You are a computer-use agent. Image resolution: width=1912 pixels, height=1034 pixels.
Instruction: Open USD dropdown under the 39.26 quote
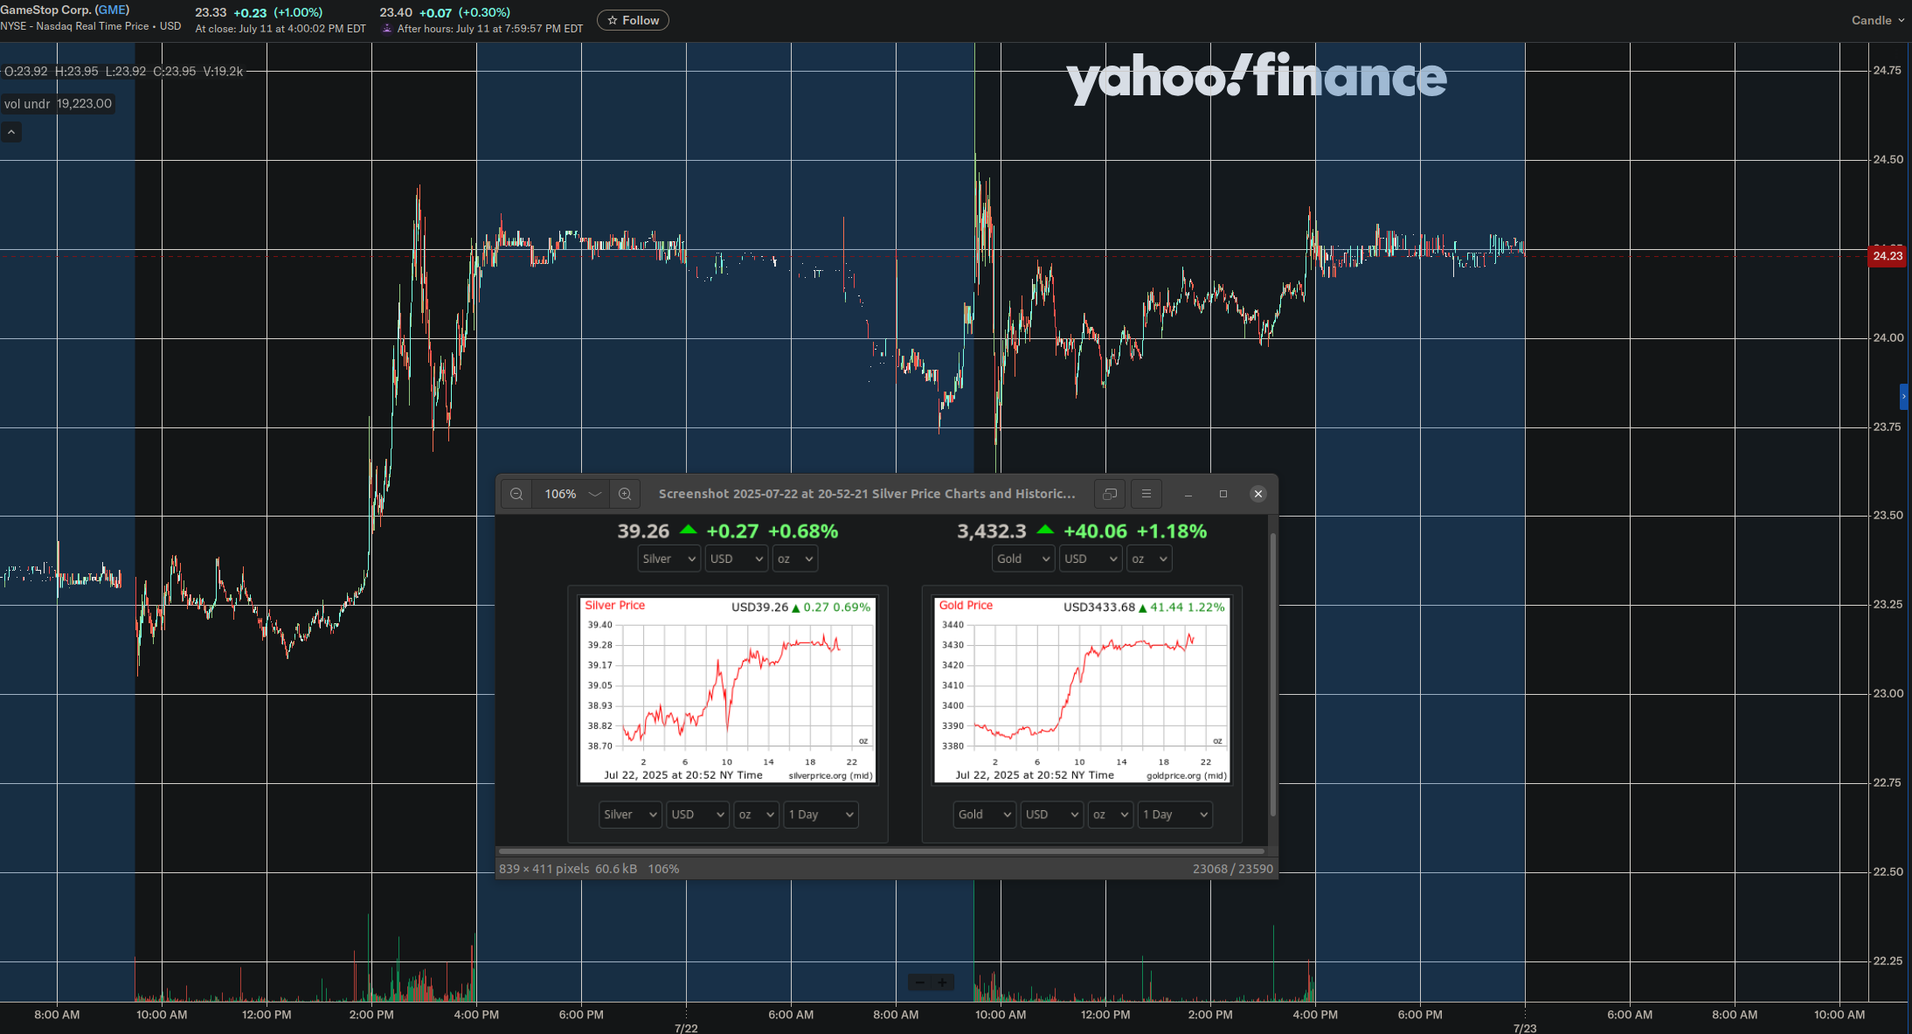click(x=737, y=559)
